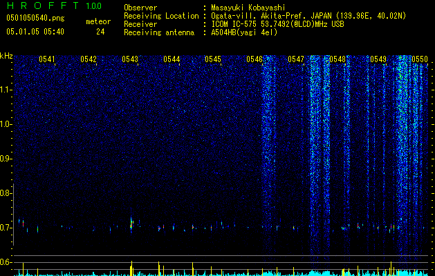Viewport: 435px width, 276px height.
Task: Click the 0543 time marker
Action: coord(130,59)
